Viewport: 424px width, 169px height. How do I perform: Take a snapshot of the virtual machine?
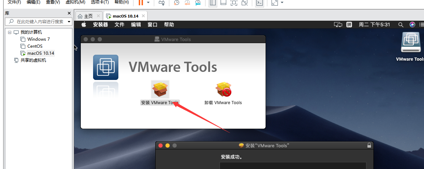pyautogui.click(x=176, y=2)
